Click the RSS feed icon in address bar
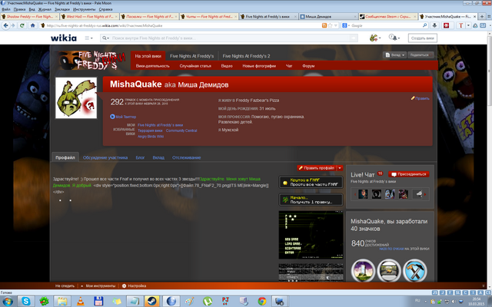Screen dimensions: 492x307 [324, 25]
